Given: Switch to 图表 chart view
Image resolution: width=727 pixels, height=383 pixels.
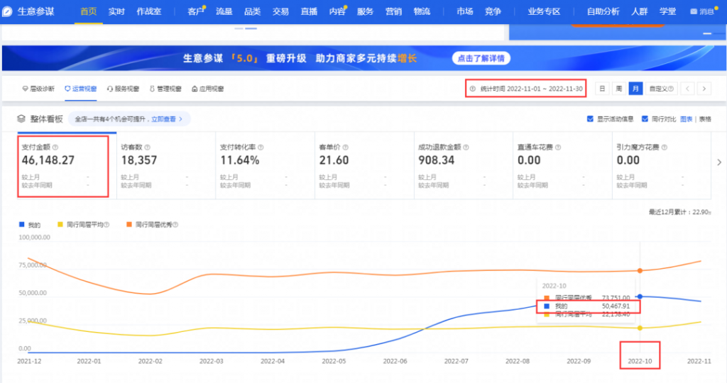Looking at the screenshot, I should pyautogui.click(x=687, y=119).
